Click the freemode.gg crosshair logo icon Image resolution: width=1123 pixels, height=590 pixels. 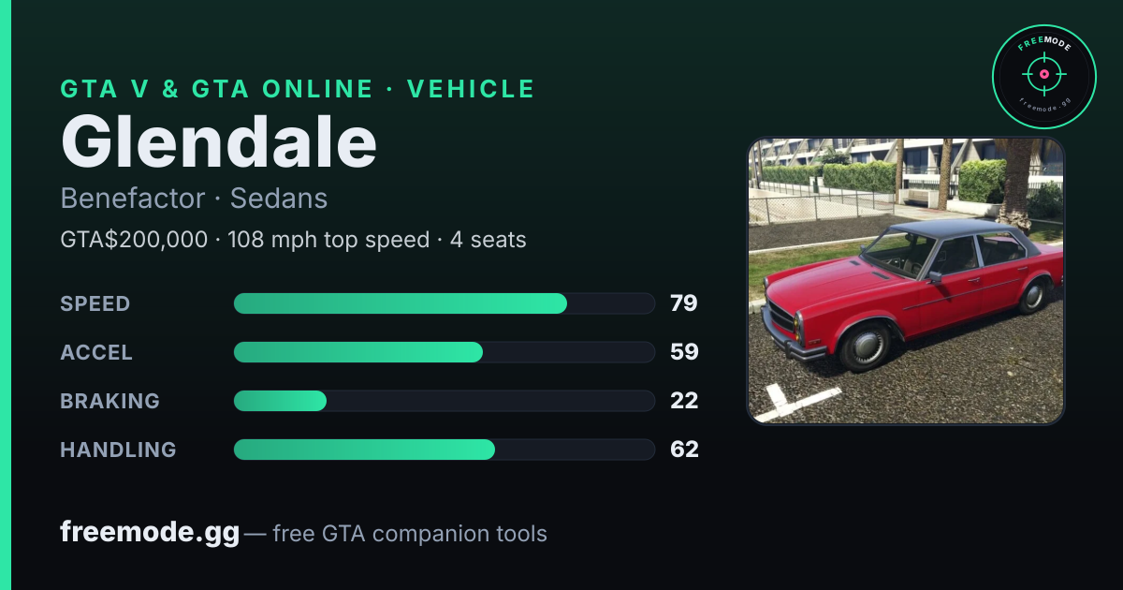[x=1043, y=77]
